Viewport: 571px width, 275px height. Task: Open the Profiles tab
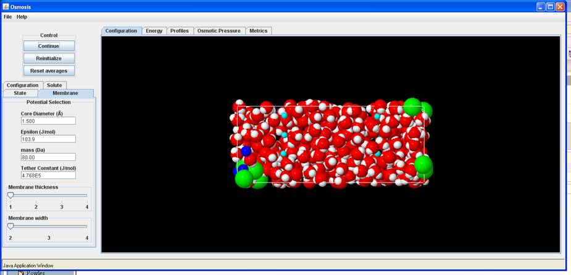pos(179,31)
